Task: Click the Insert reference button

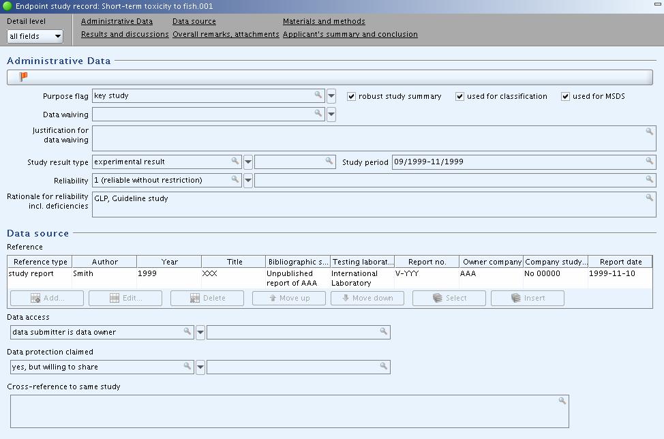Action: (x=528, y=298)
